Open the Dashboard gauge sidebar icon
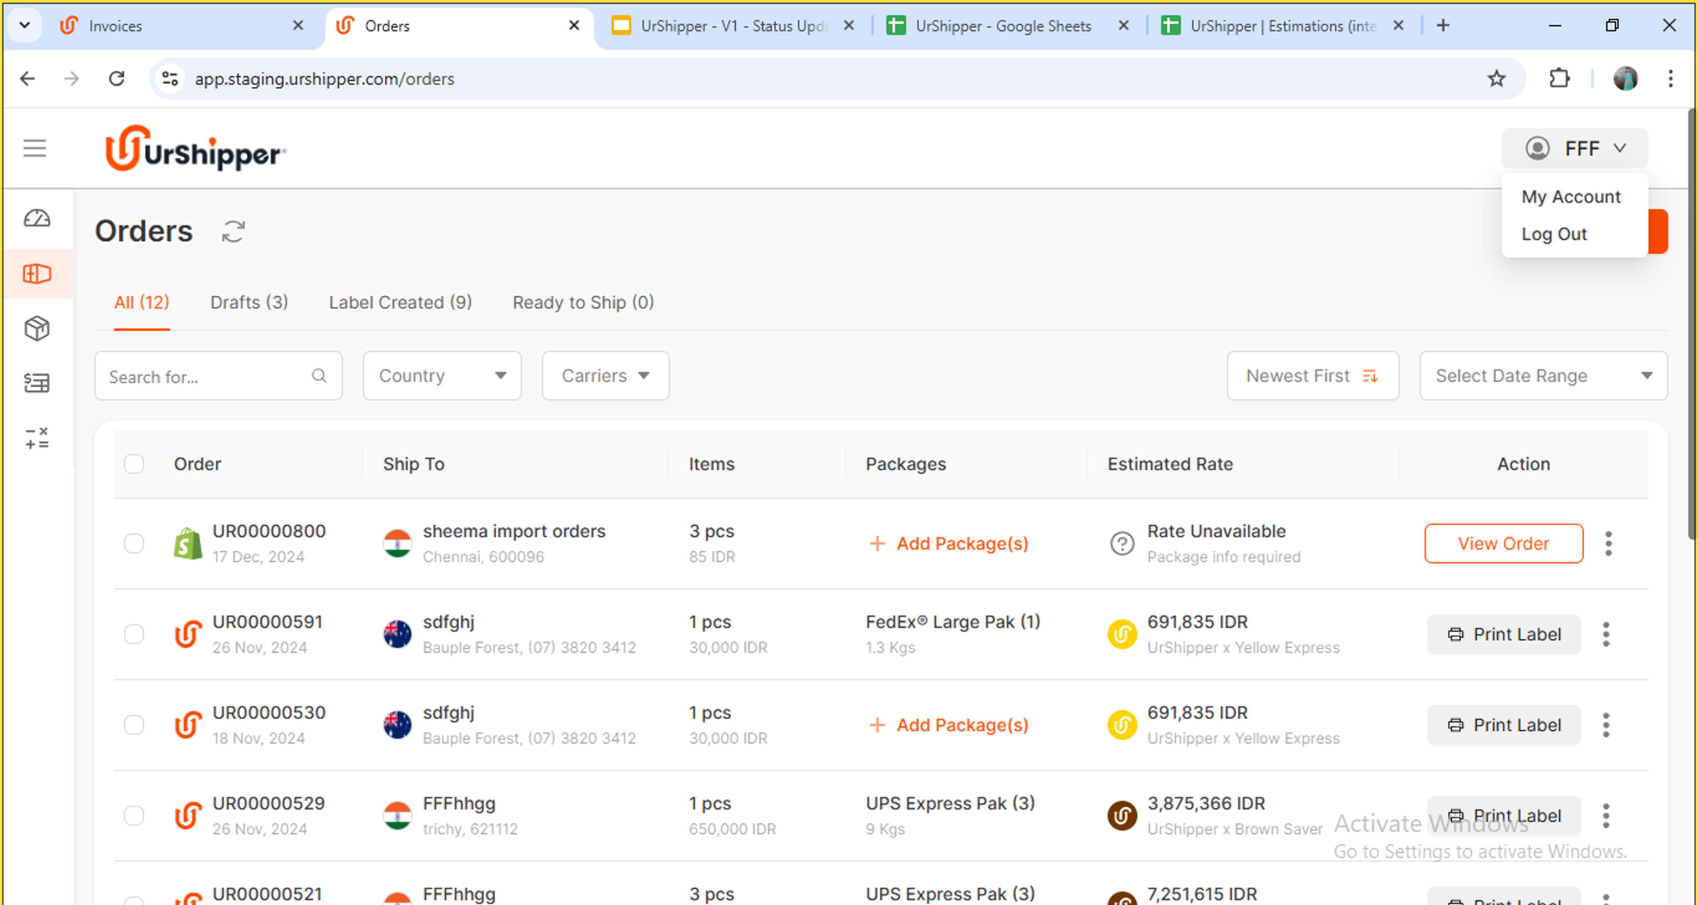 pyautogui.click(x=37, y=218)
